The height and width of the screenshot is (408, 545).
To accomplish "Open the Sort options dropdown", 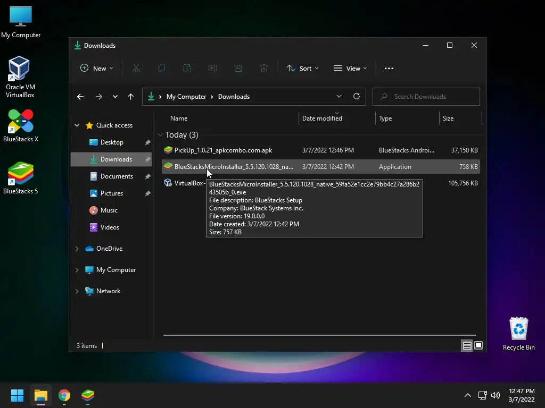I will pos(303,69).
